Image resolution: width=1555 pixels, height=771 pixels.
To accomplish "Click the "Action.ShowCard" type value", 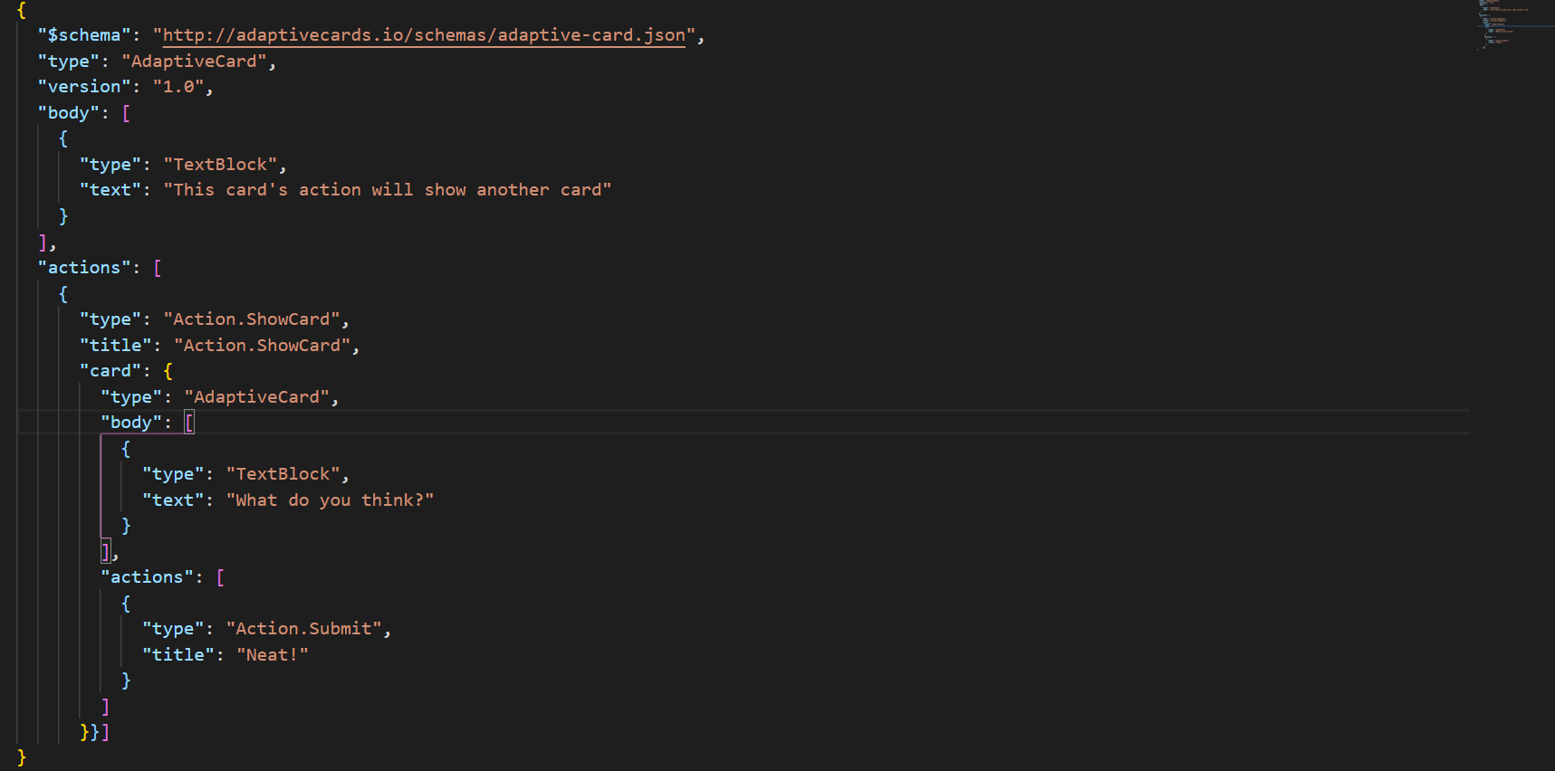I will click(x=252, y=319).
